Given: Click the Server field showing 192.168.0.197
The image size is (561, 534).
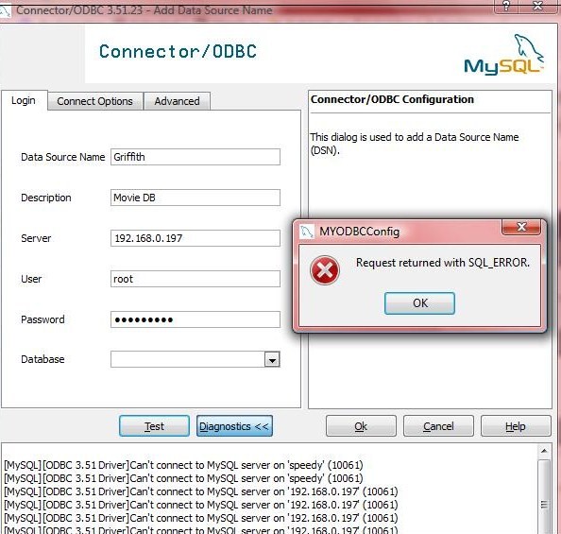Looking at the screenshot, I should pyautogui.click(x=195, y=238).
